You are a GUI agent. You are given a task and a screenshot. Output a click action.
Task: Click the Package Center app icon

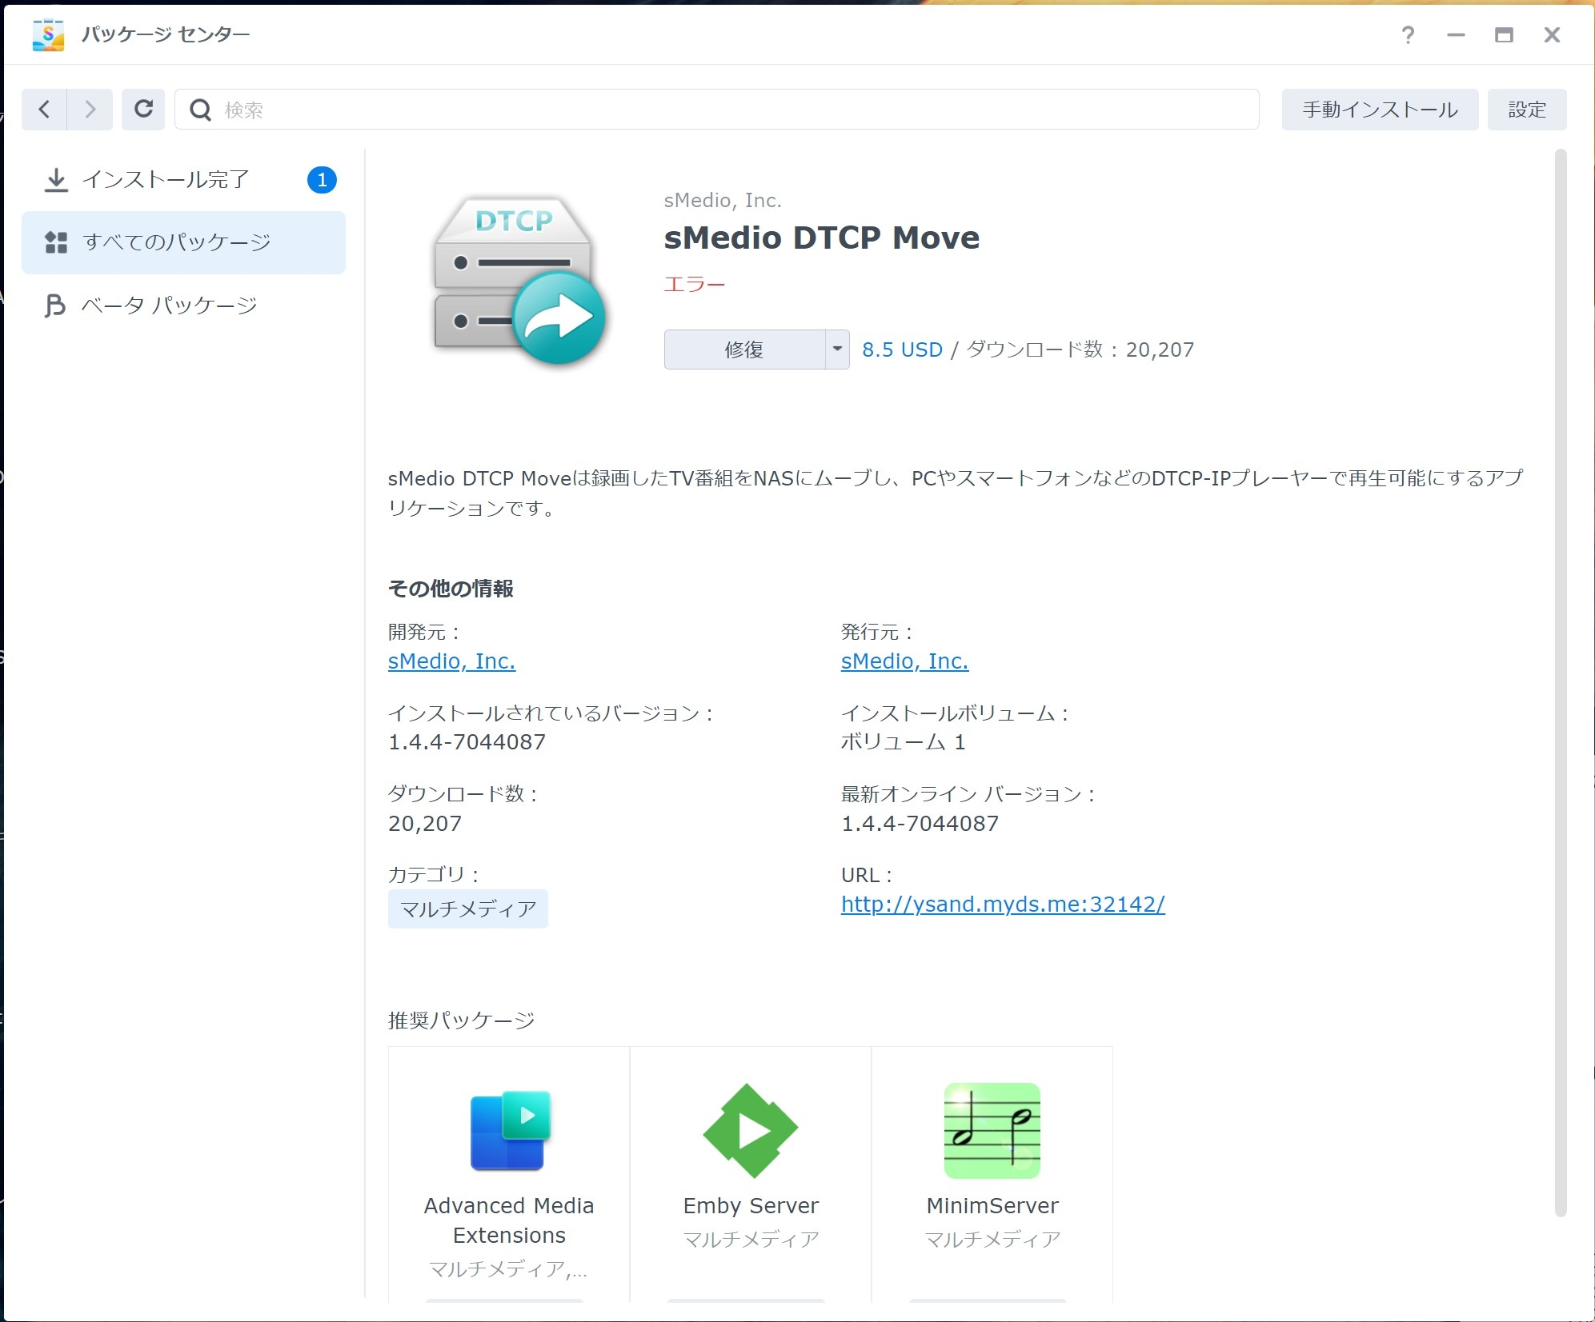click(x=48, y=34)
